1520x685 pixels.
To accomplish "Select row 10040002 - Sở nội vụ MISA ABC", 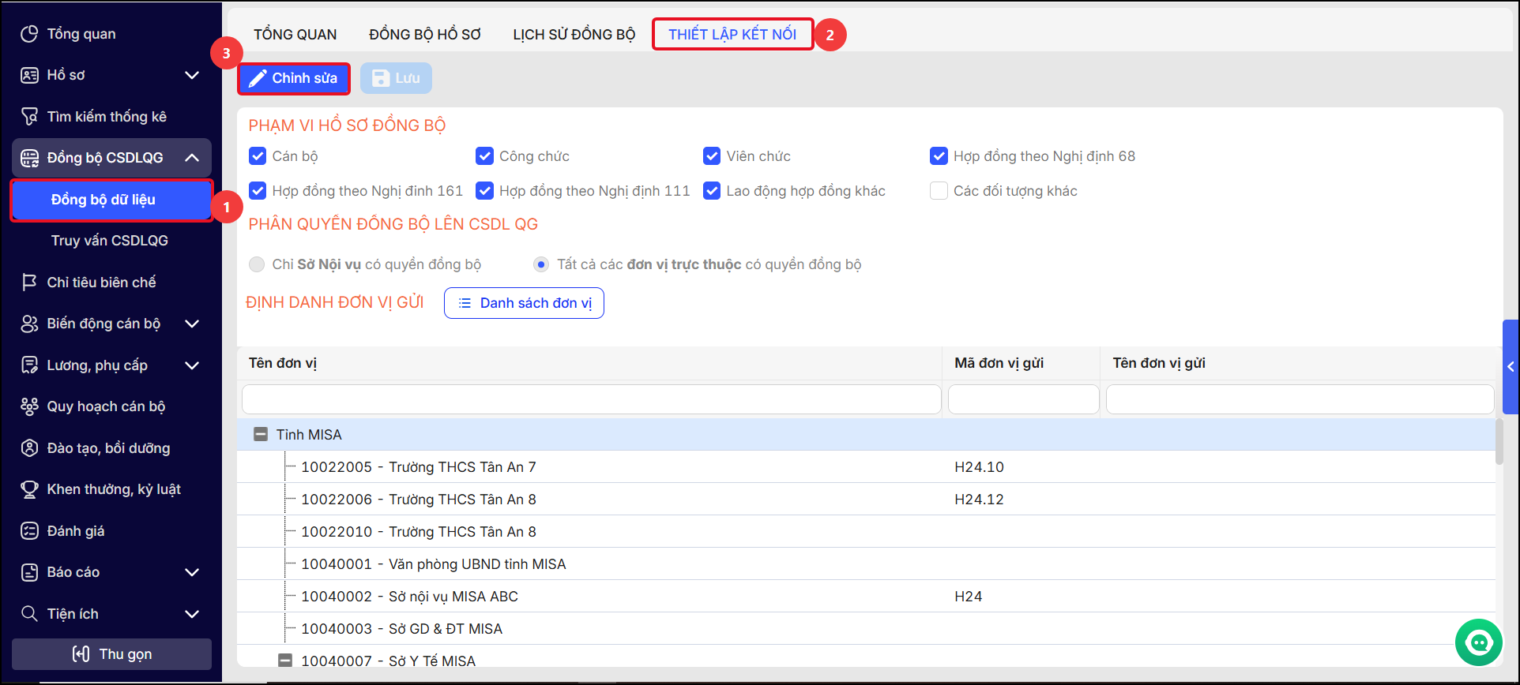I will [x=866, y=597].
